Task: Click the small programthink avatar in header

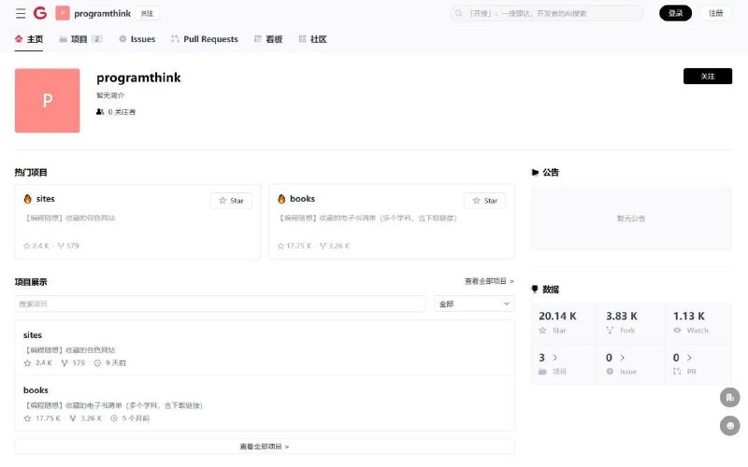Action: coord(63,13)
